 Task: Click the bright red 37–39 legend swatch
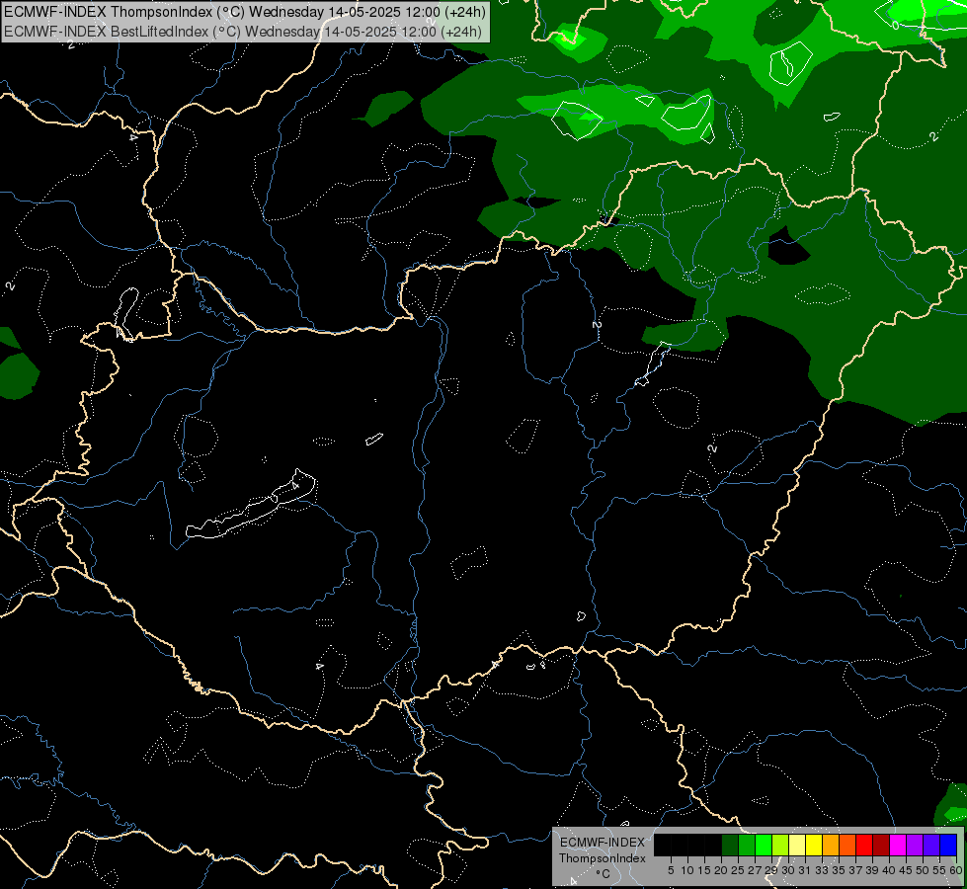click(864, 845)
